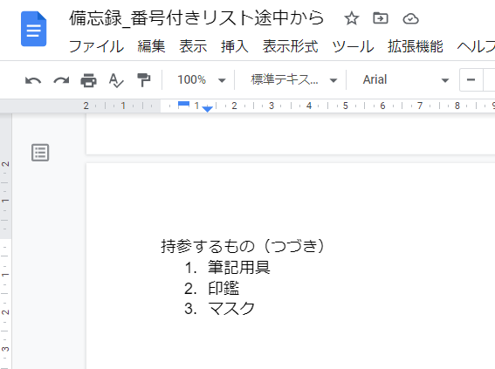495x369 pixels.
Task: Click the vertical ruler on the left
Action: click(x=6, y=242)
